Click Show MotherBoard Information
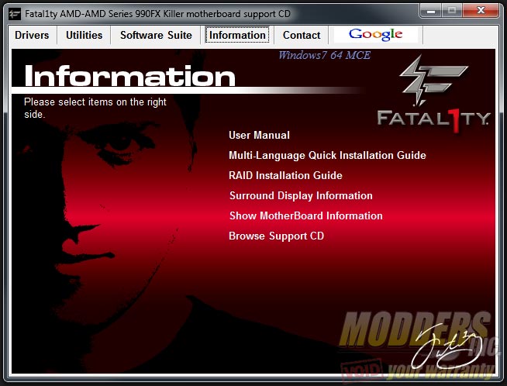Viewport: 507px width, 386px height. (x=306, y=215)
